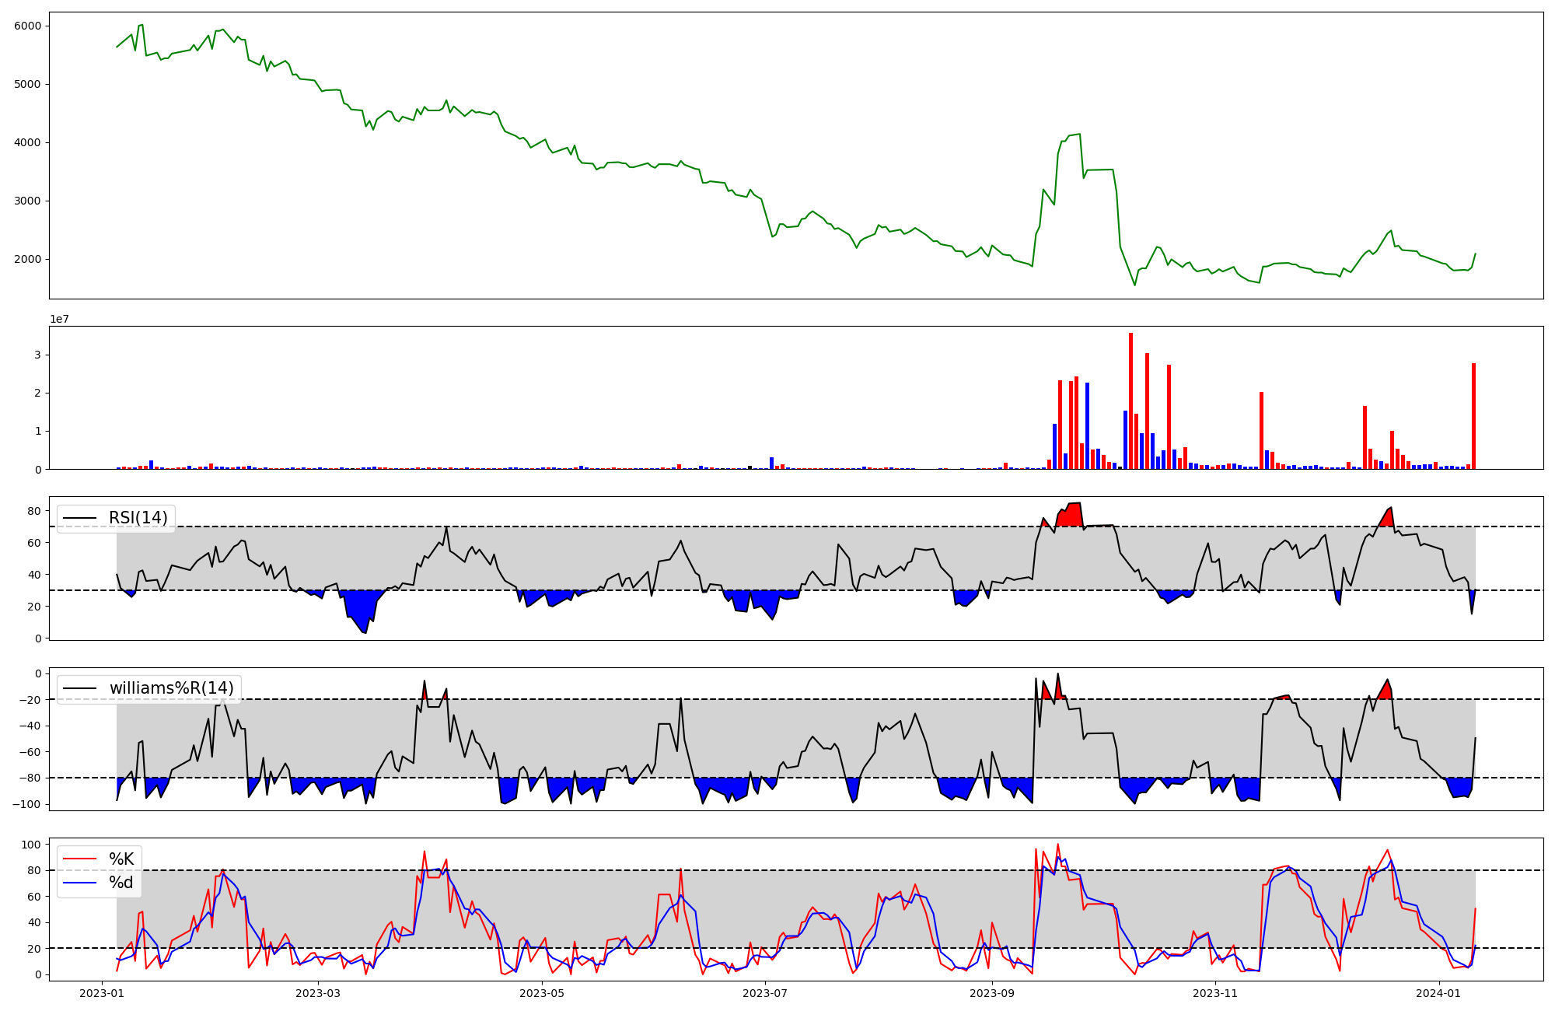Screen dimensions: 1555x1011
Task: Click the blue %d legend line swatch
Action: point(80,883)
